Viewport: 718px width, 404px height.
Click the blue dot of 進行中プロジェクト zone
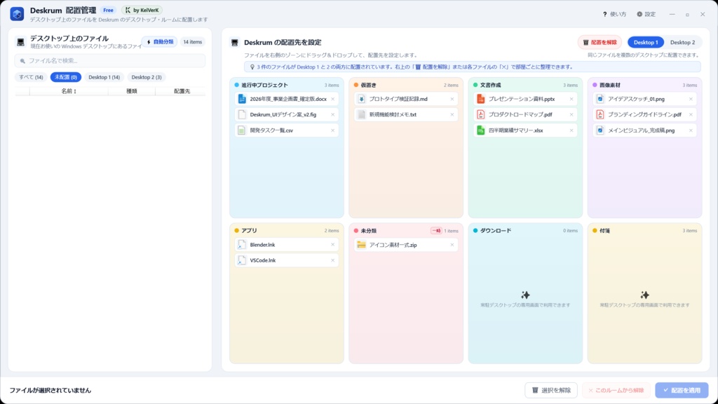click(237, 85)
